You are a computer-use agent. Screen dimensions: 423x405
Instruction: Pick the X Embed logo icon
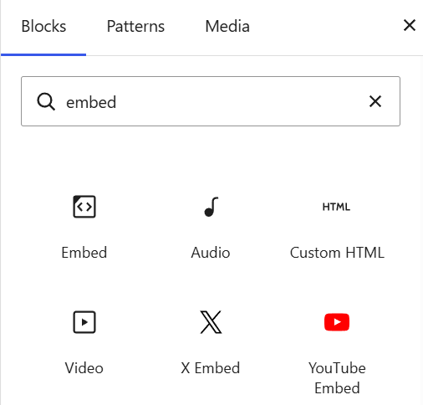211,322
